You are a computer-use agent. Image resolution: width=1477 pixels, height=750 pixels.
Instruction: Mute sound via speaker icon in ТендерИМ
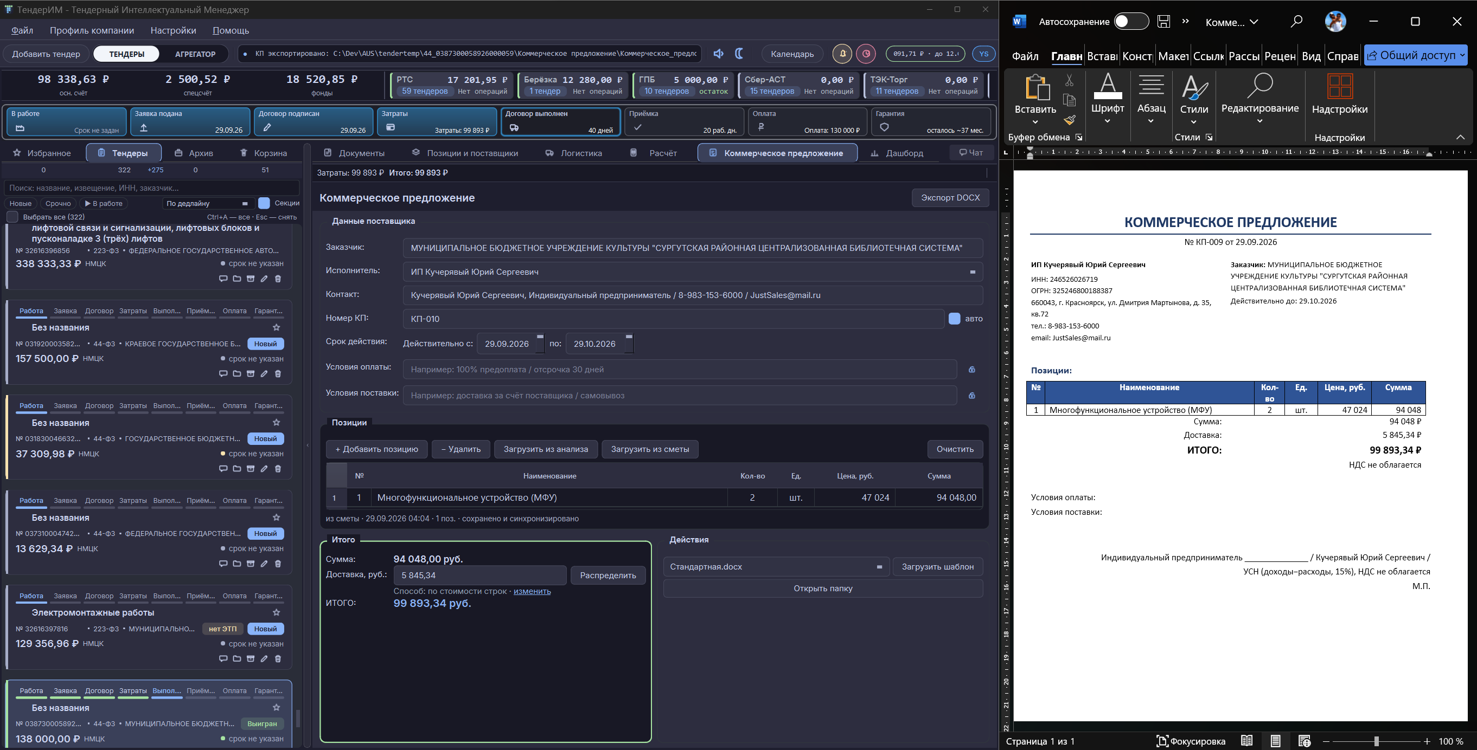tap(718, 54)
